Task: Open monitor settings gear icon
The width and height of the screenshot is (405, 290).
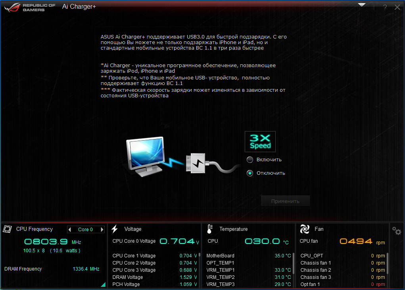Action: pos(397,230)
